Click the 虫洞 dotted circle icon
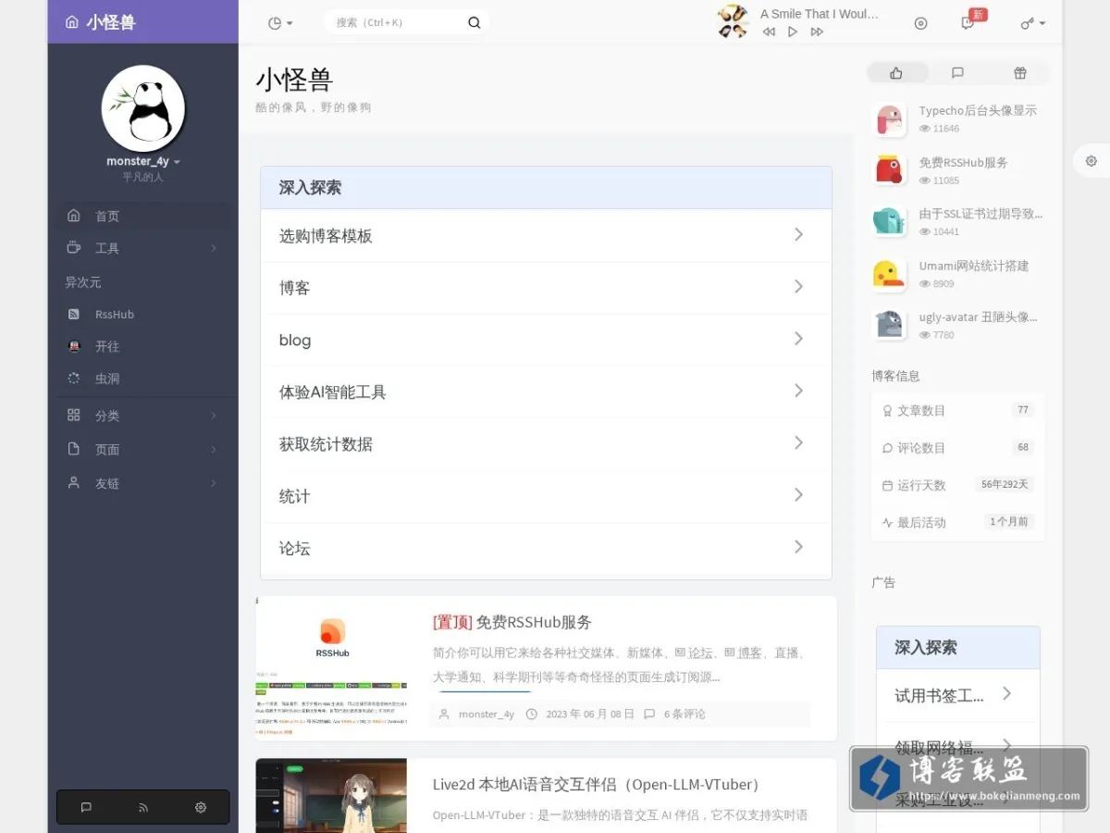The image size is (1110, 833). click(74, 379)
